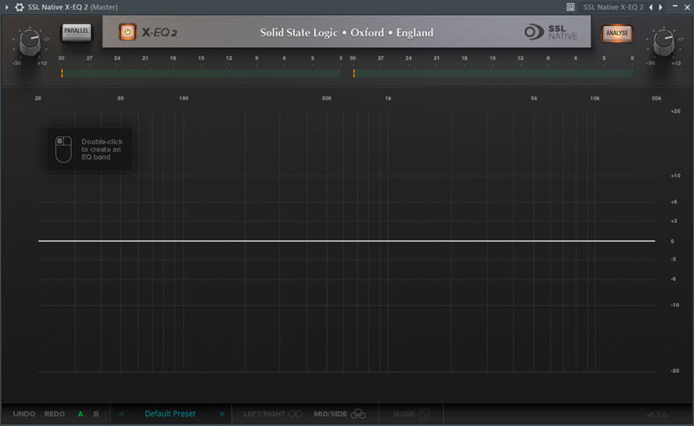The width and height of the screenshot is (694, 426).
Task: Click the left input level meter
Action: click(x=202, y=73)
